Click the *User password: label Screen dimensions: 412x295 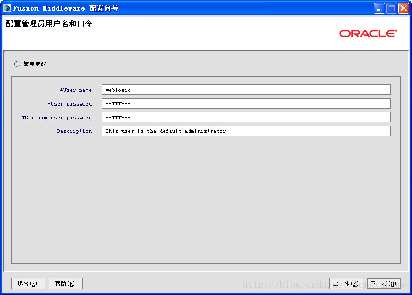tap(71, 103)
